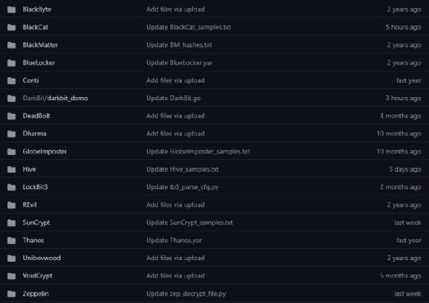
Task: Click the folder icon next to Thanos
Action: coord(11,240)
